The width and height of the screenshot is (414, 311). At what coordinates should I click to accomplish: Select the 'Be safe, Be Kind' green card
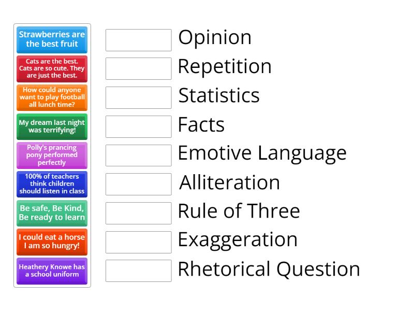click(52, 213)
